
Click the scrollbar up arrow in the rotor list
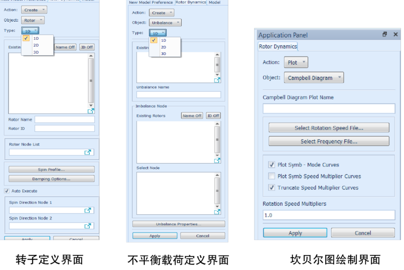91,56
